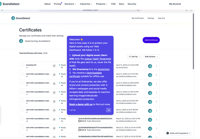Image resolution: width=200 pixels, height=139 pixels.
Task: Click the avatar icon in the April 11 4:06:28 PM row
Action: pyautogui.click(x=150, y=84)
